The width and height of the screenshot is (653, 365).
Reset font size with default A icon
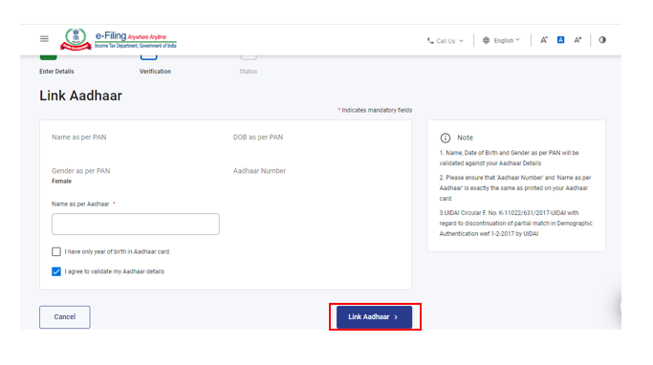(x=560, y=40)
